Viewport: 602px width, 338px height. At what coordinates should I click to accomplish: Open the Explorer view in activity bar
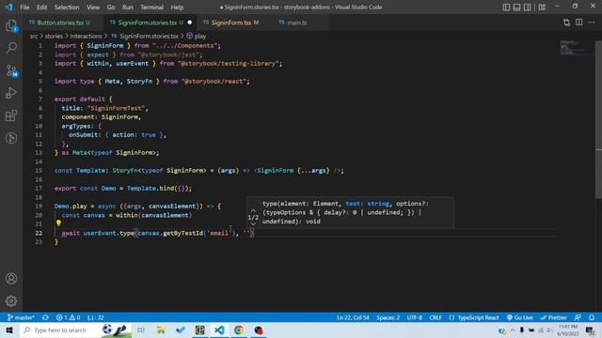(x=11, y=25)
